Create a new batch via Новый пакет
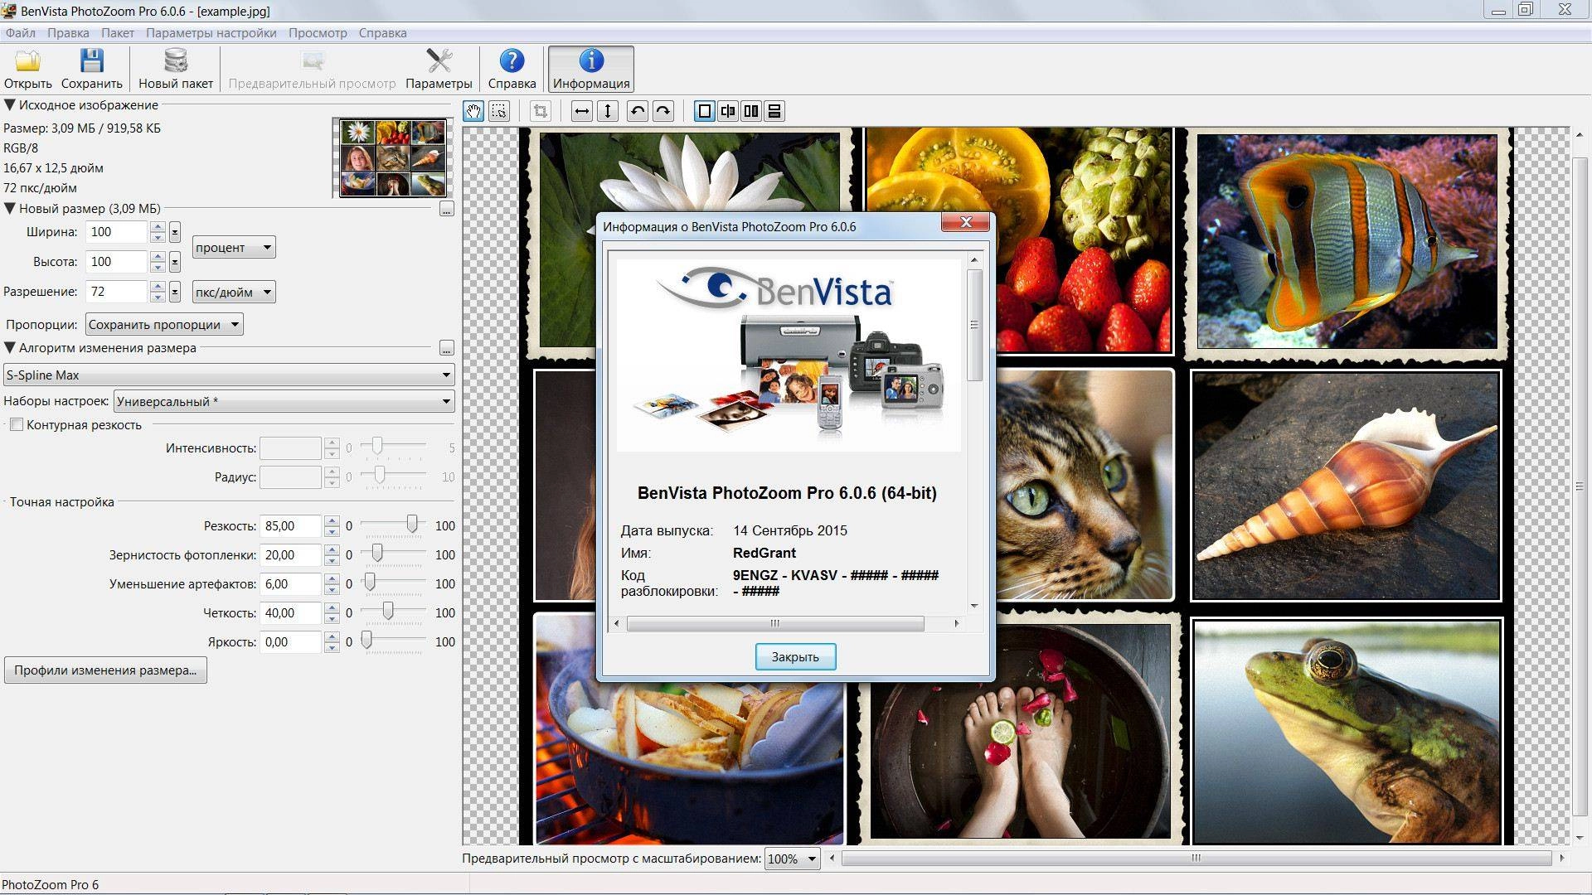This screenshot has height=895, width=1592. (x=175, y=69)
